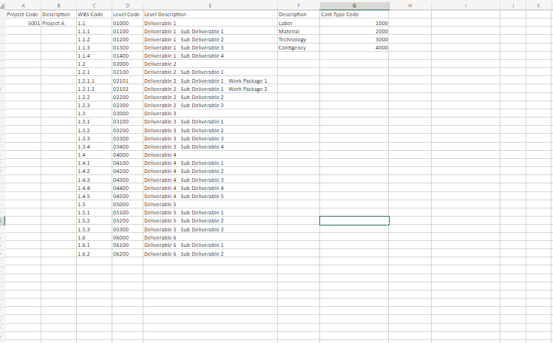The height and width of the screenshot is (343, 553).
Task: Select the WBS code 1.2.1.1 cell
Action: point(94,81)
